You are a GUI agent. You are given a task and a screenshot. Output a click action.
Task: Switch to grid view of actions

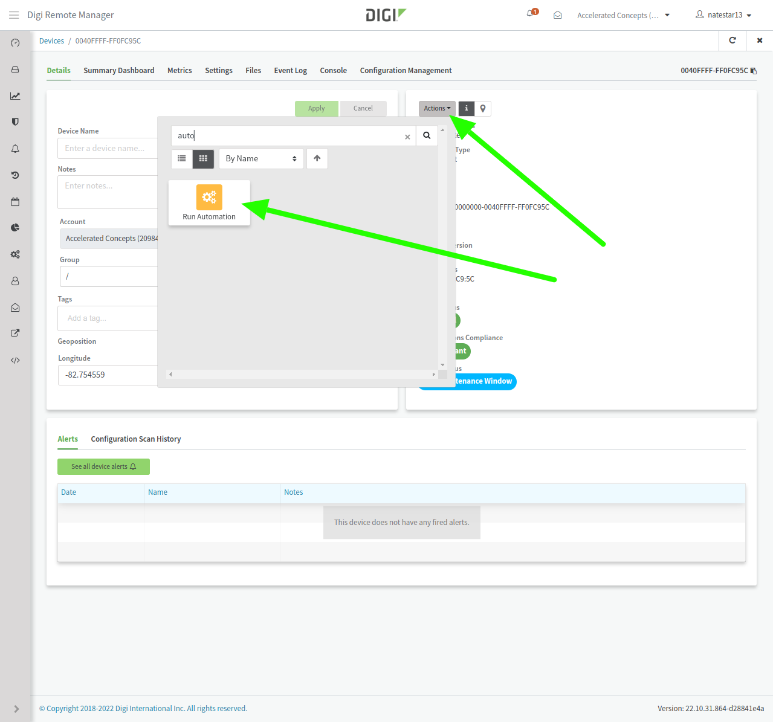203,158
